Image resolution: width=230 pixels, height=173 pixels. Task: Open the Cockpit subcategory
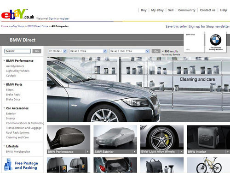point(11,76)
